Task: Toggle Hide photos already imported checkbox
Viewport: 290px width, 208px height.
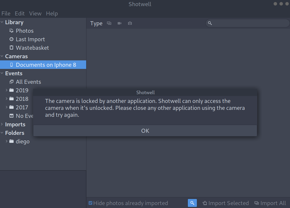Action: tap(90, 203)
